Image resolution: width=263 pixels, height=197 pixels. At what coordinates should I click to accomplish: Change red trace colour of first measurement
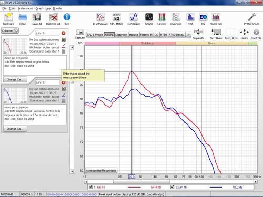(64, 46)
